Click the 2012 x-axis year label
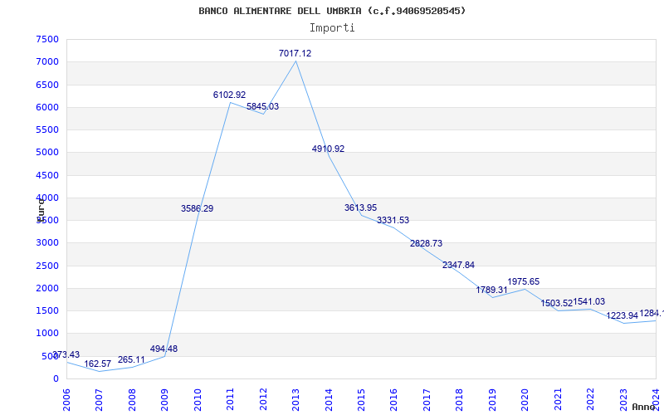 [x=263, y=400]
